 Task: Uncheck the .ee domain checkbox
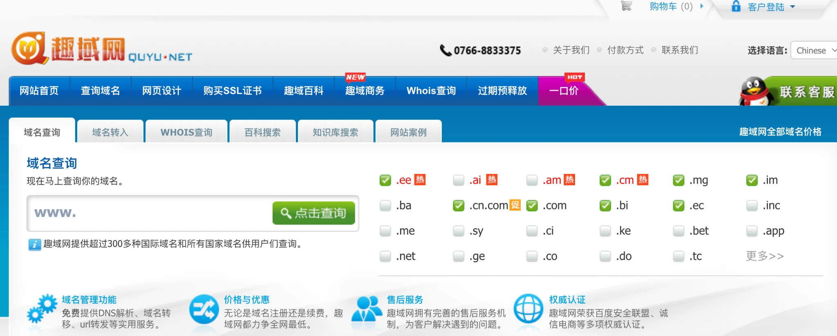click(385, 180)
